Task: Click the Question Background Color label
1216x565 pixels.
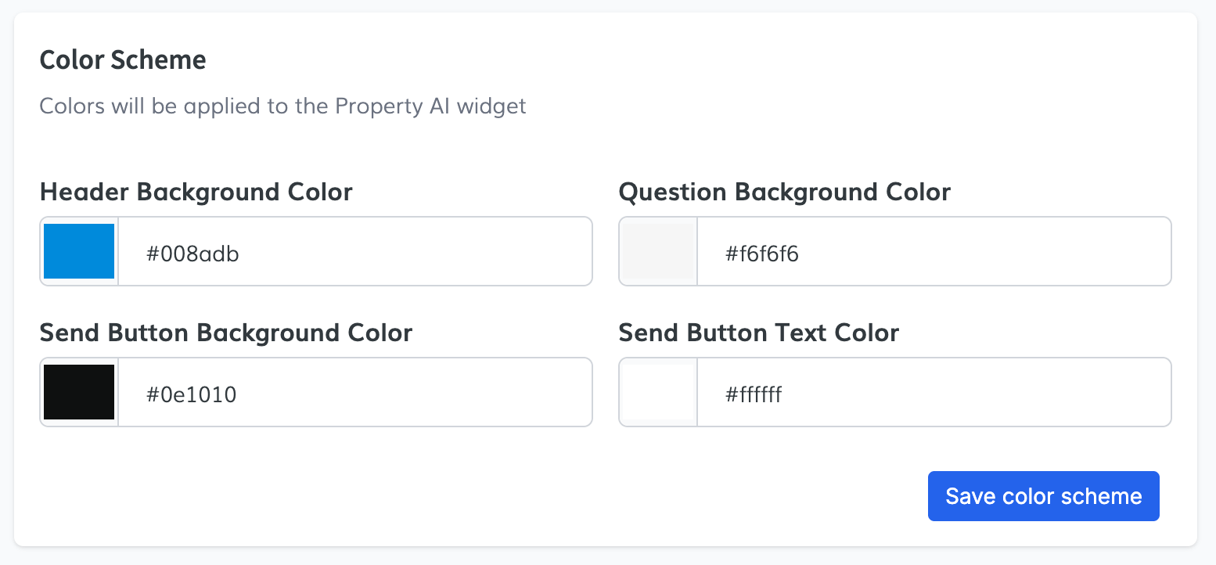Action: point(784,192)
